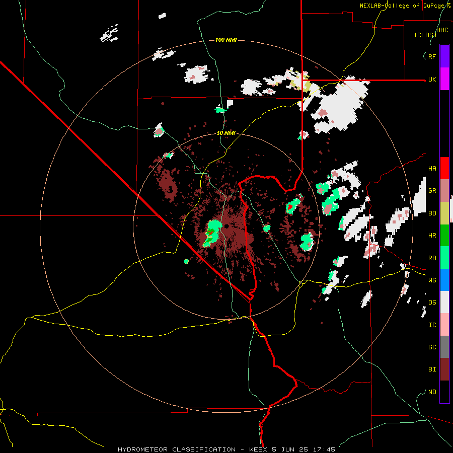This screenshot has height=453, width=453.
Task: Click the "50 NMI" range ring label
Action: tap(226, 133)
